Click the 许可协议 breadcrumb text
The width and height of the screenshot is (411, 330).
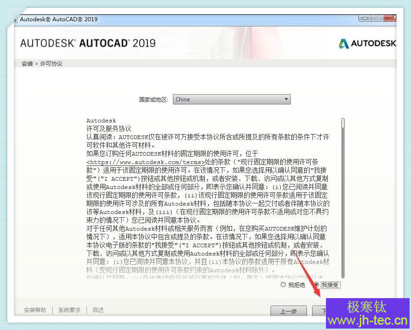click(x=51, y=64)
